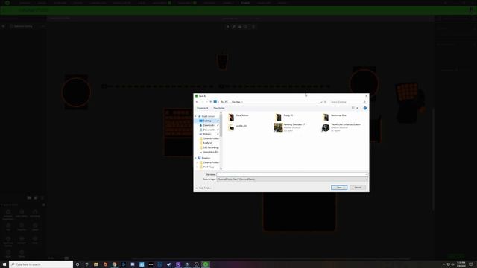Open the Windows Start menu
477x268 pixels.
(x=4, y=264)
